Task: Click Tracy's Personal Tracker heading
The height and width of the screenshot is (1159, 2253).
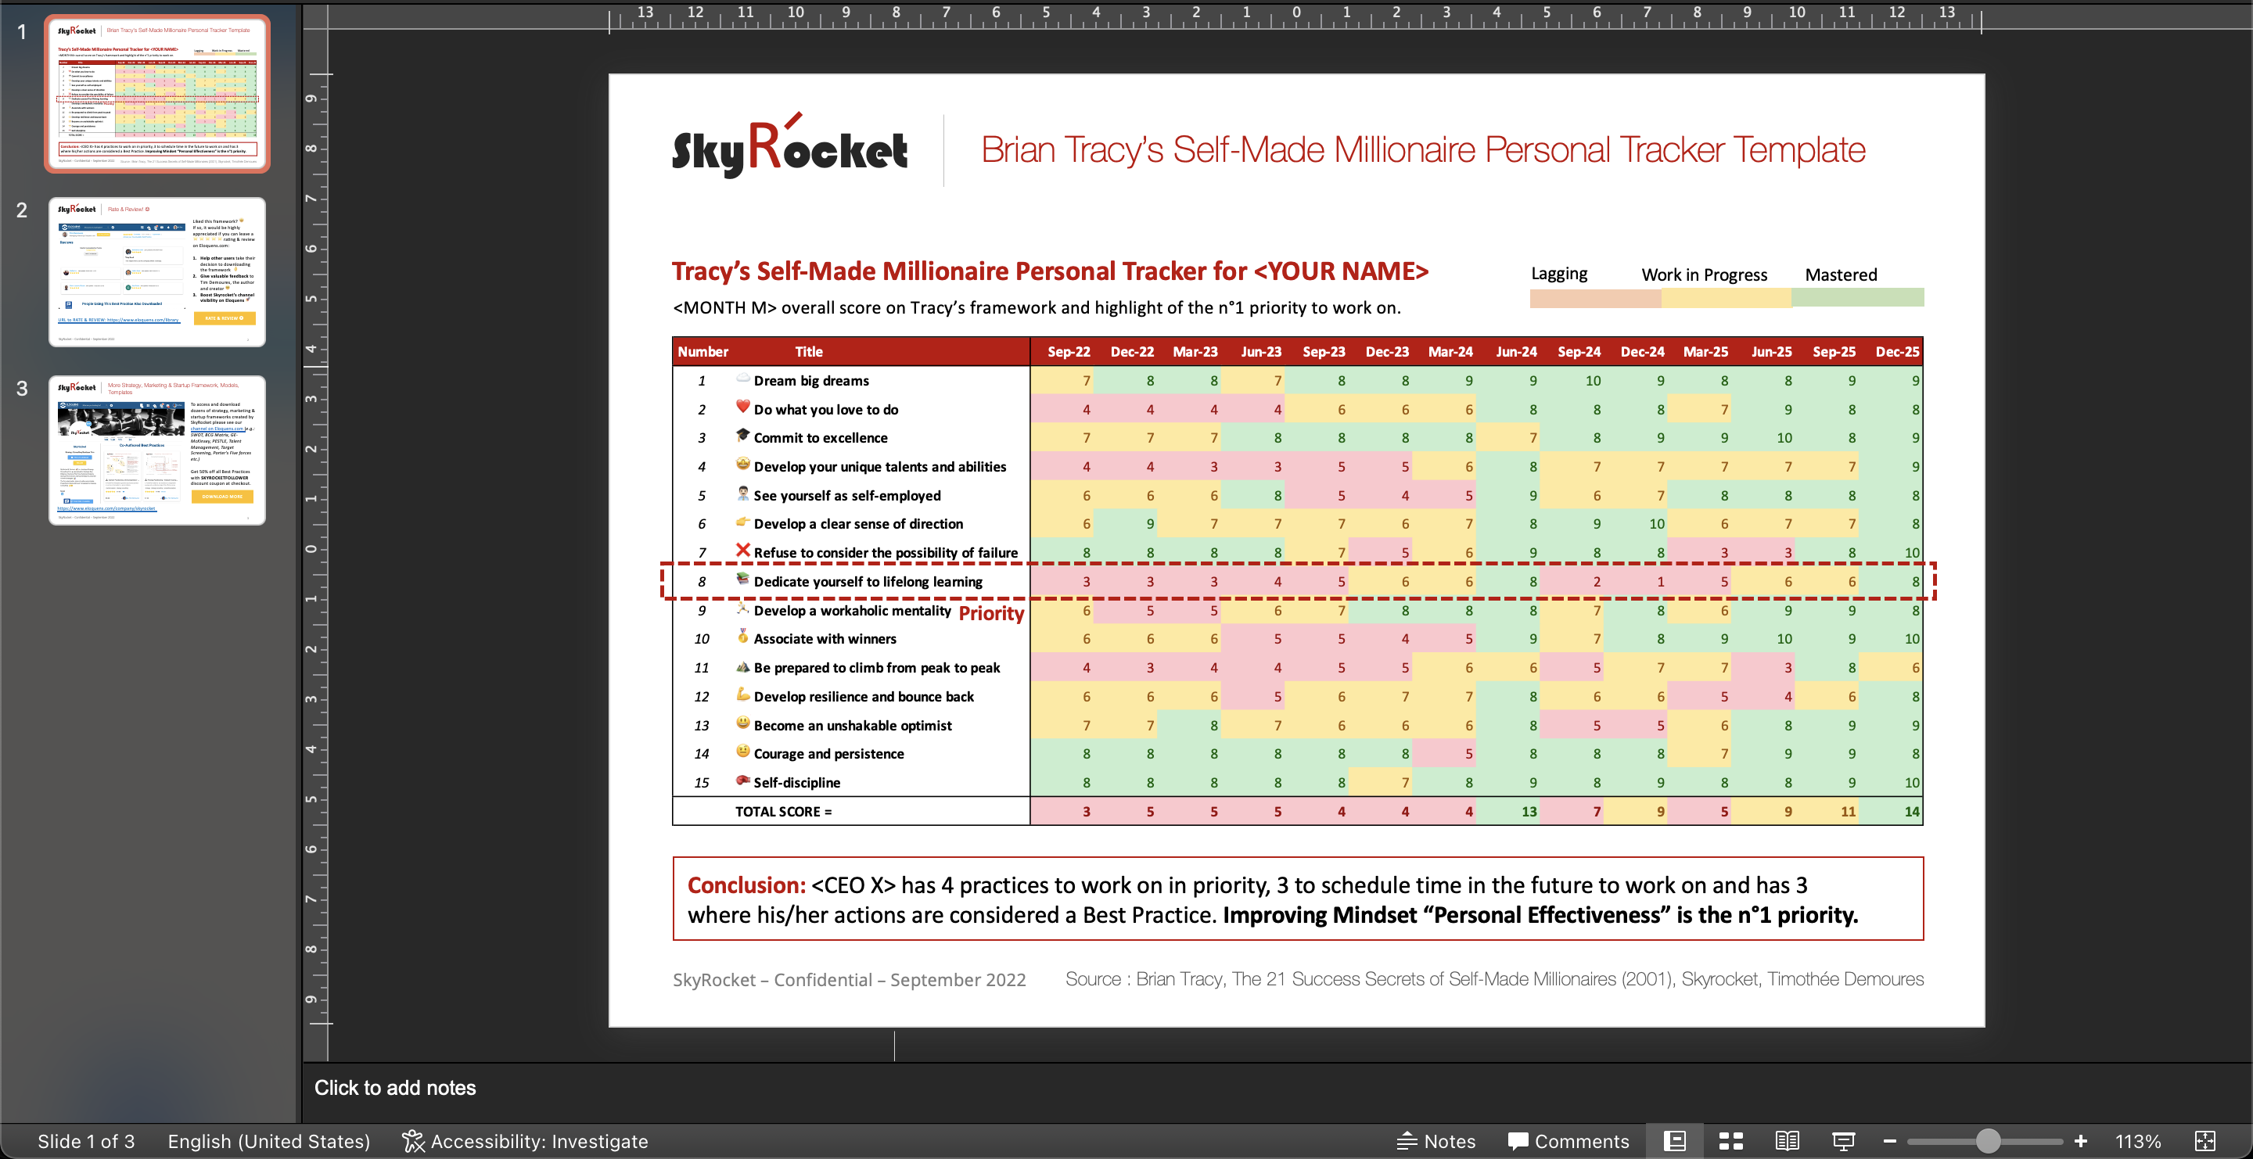Action: pos(1050,271)
